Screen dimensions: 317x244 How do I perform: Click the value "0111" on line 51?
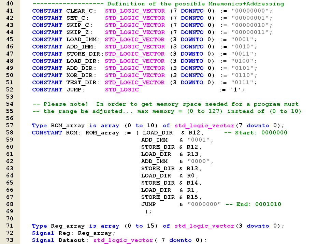coord(243,83)
